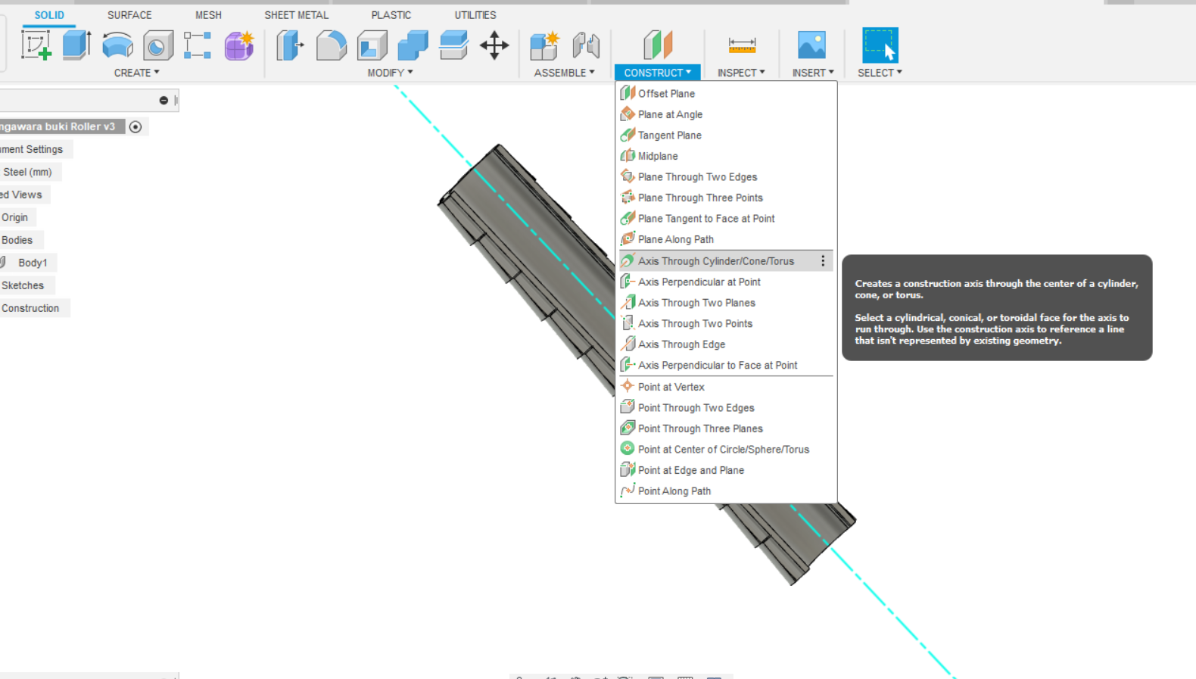Select the Hole tool

tap(158, 45)
